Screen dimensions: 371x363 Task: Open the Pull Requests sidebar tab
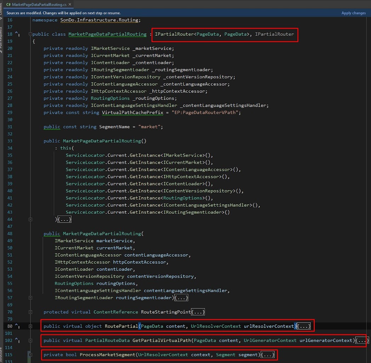pyautogui.click(x=1, y=40)
